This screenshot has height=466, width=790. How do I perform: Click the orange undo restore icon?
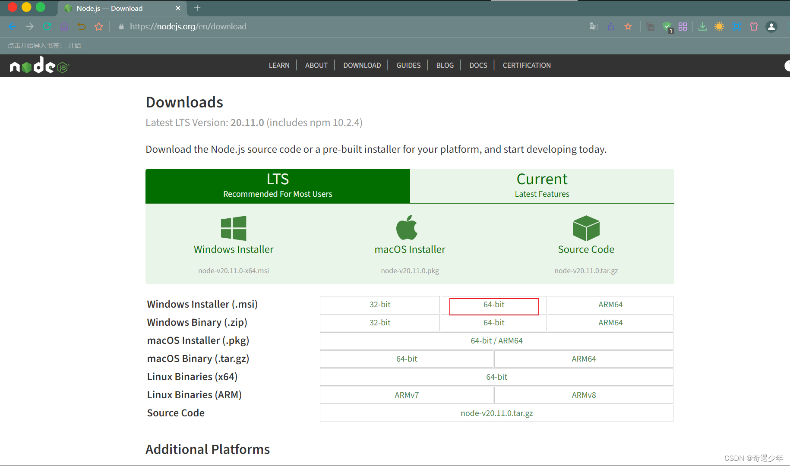tap(81, 26)
